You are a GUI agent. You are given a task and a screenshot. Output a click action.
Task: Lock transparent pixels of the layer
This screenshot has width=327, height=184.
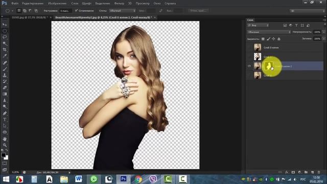coord(263,39)
